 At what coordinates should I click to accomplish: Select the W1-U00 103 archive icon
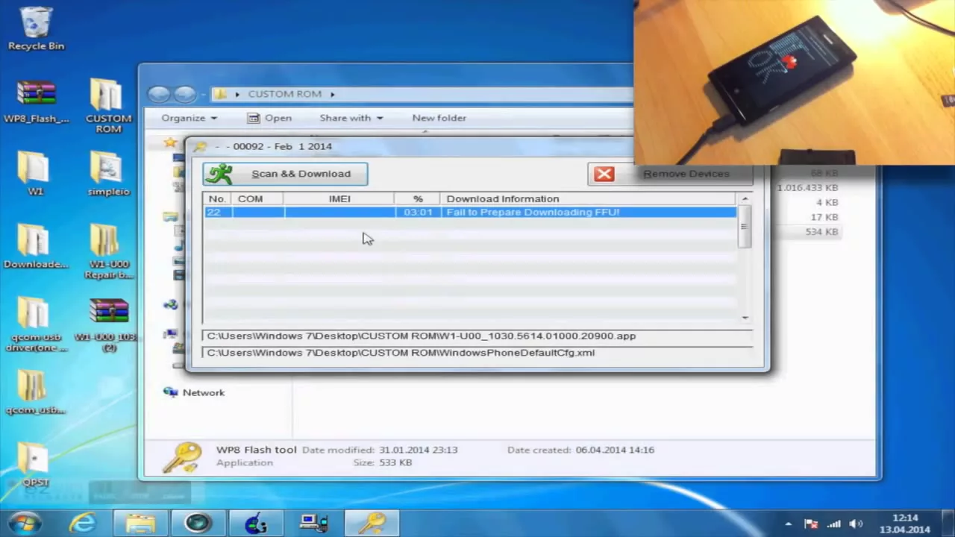pyautogui.click(x=109, y=324)
